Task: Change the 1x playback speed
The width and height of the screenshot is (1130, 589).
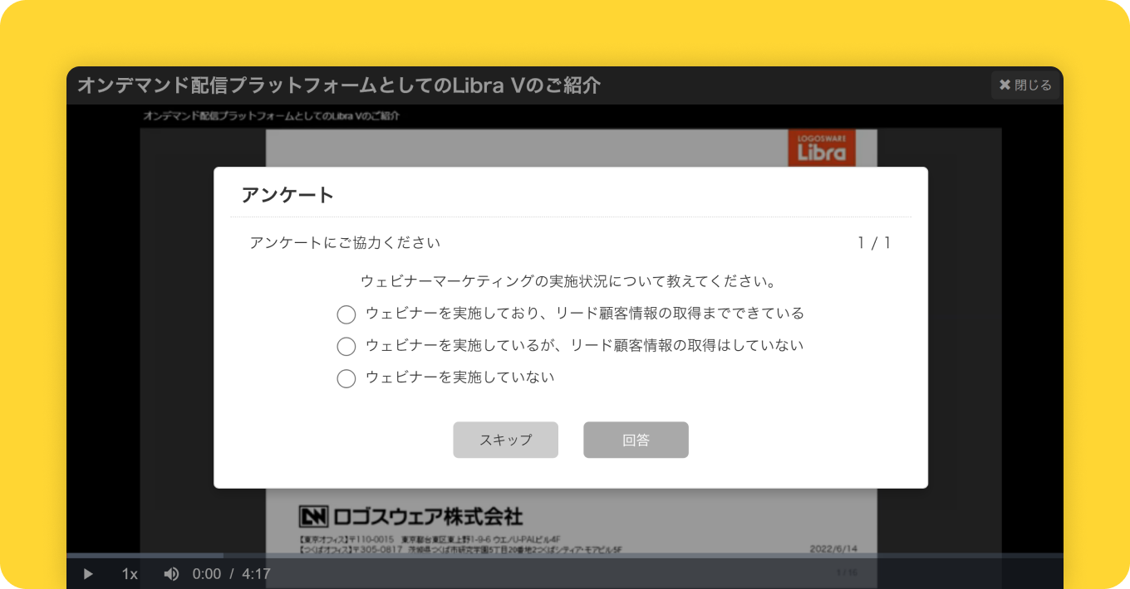Action: coord(130,574)
